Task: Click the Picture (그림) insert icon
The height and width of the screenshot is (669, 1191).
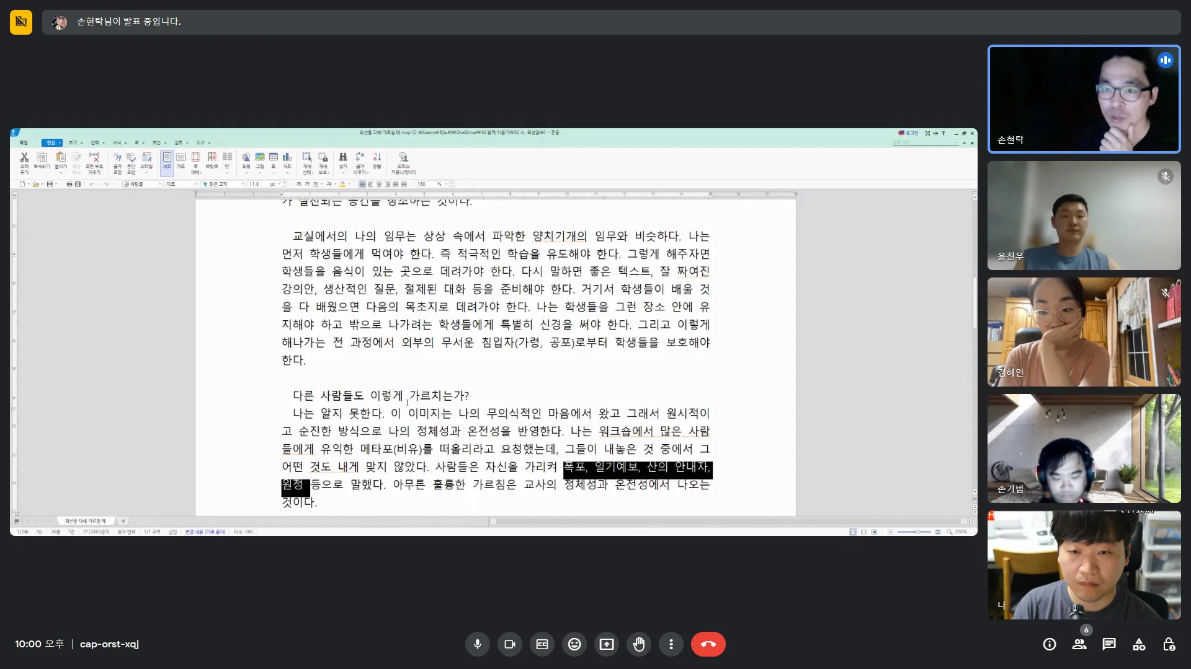Action: pyautogui.click(x=260, y=162)
